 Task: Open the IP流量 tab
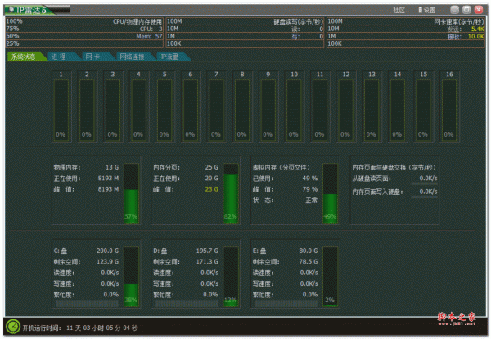tap(169, 56)
